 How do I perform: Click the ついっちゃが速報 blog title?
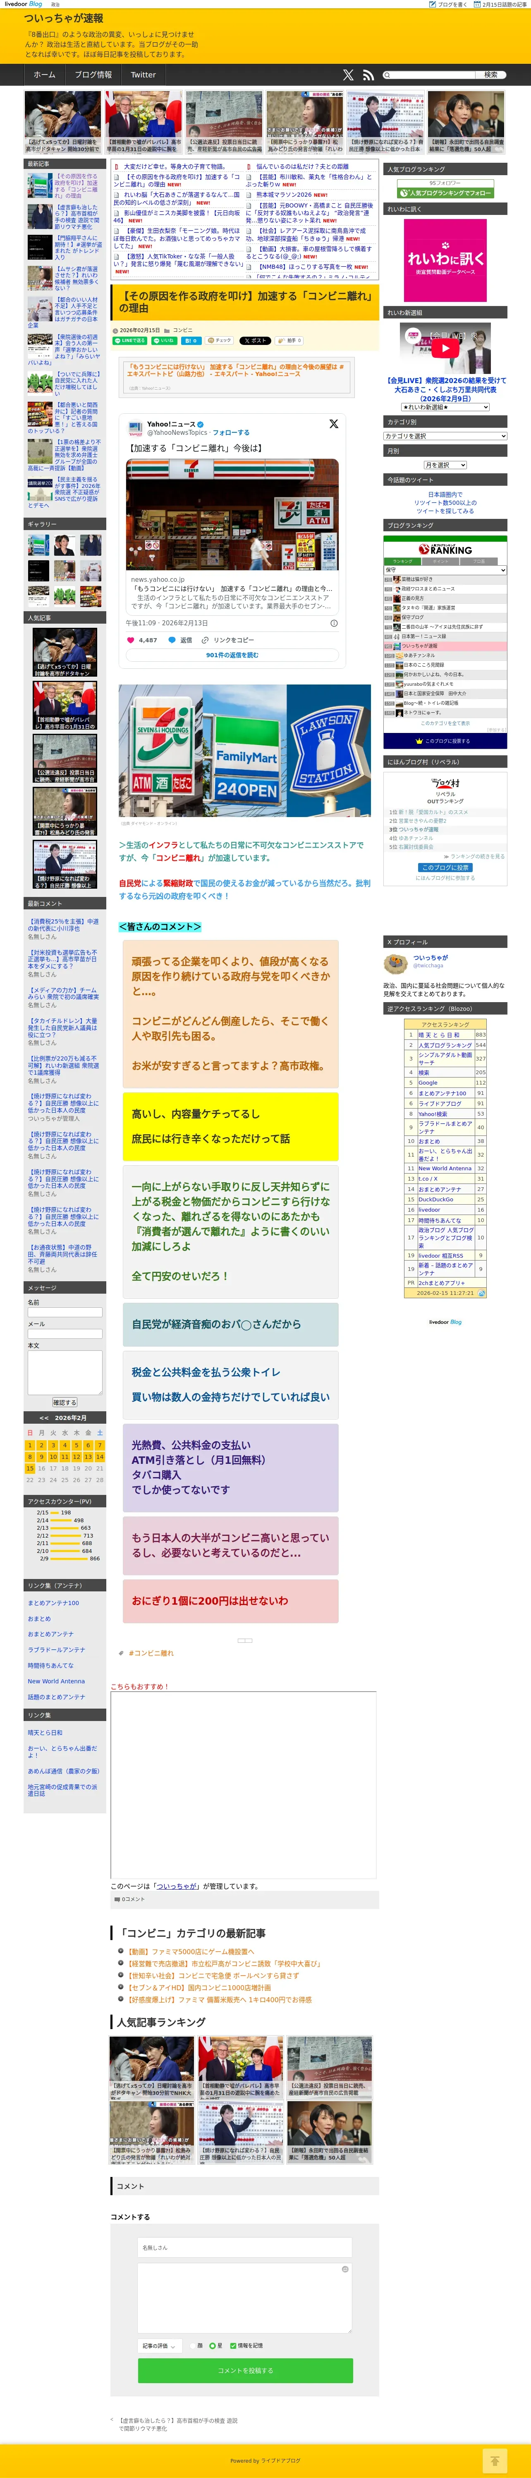click(x=63, y=18)
